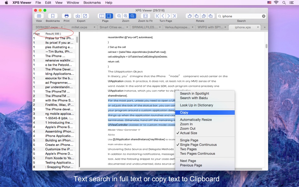Choose Look Up in Dictionary
This screenshot has height=187, width=299.
(205, 105)
